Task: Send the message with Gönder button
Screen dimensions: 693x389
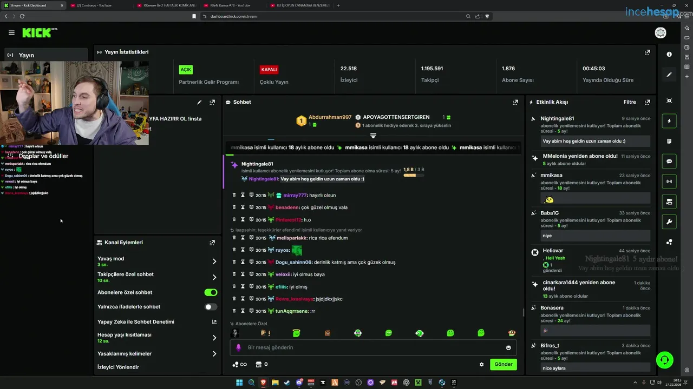Action: coord(504,364)
